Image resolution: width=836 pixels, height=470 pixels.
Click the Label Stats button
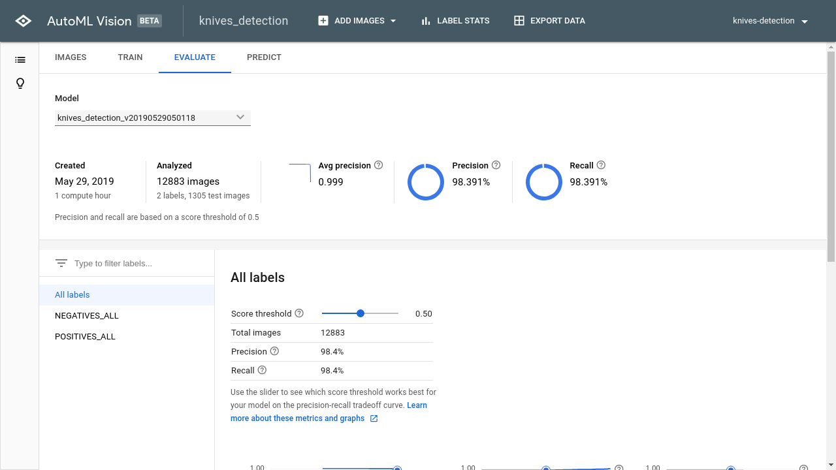click(x=455, y=21)
